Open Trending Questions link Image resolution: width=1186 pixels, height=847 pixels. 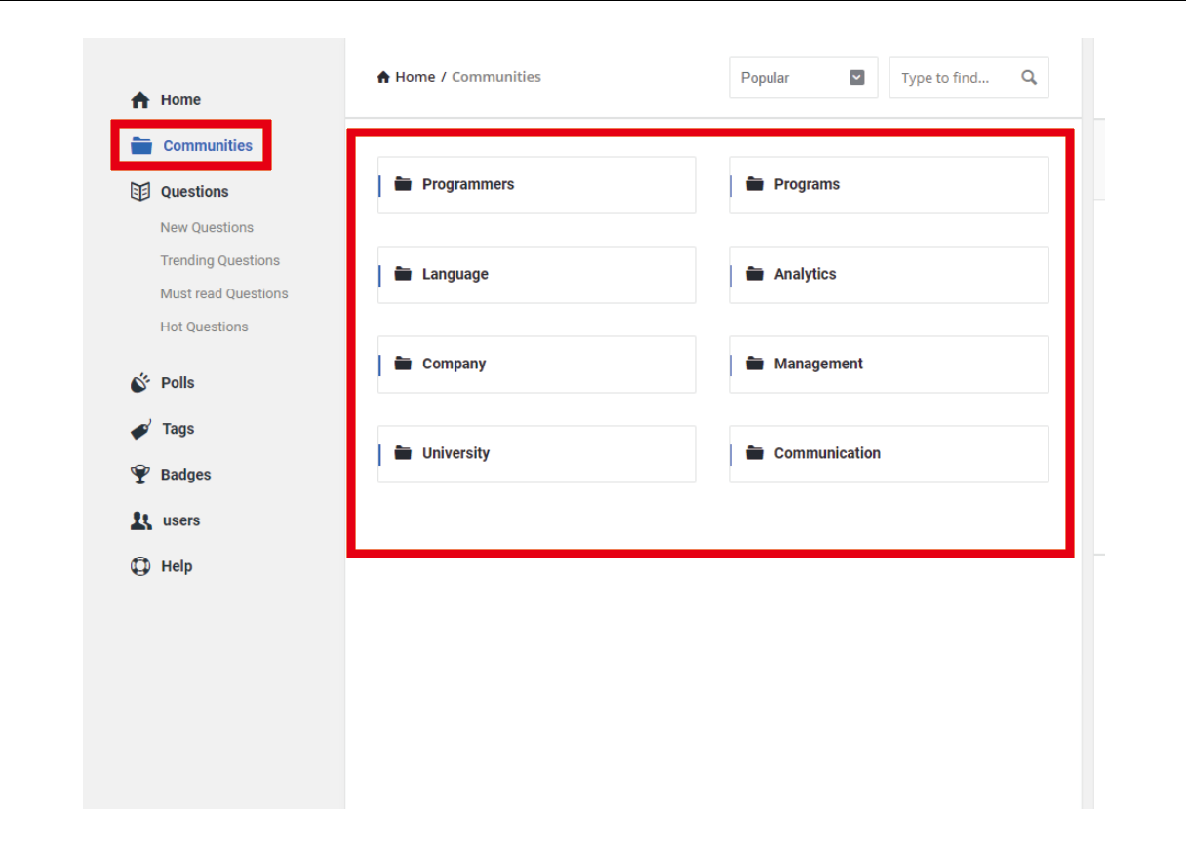tap(219, 260)
